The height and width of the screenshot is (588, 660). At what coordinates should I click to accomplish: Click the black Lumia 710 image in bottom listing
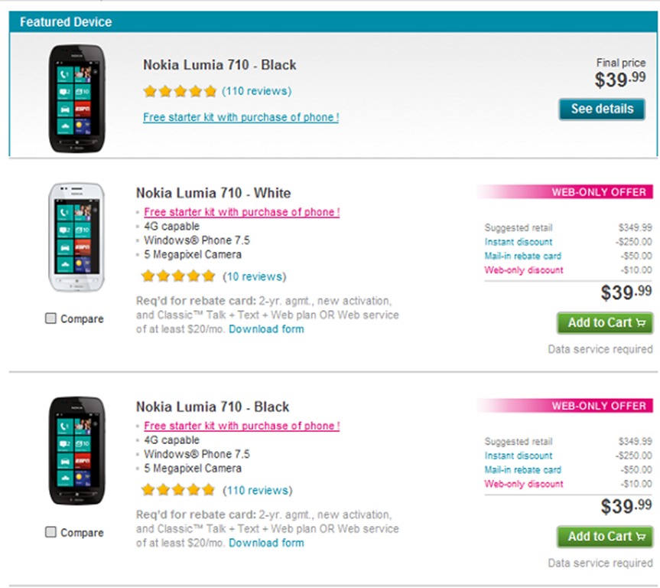click(x=75, y=451)
